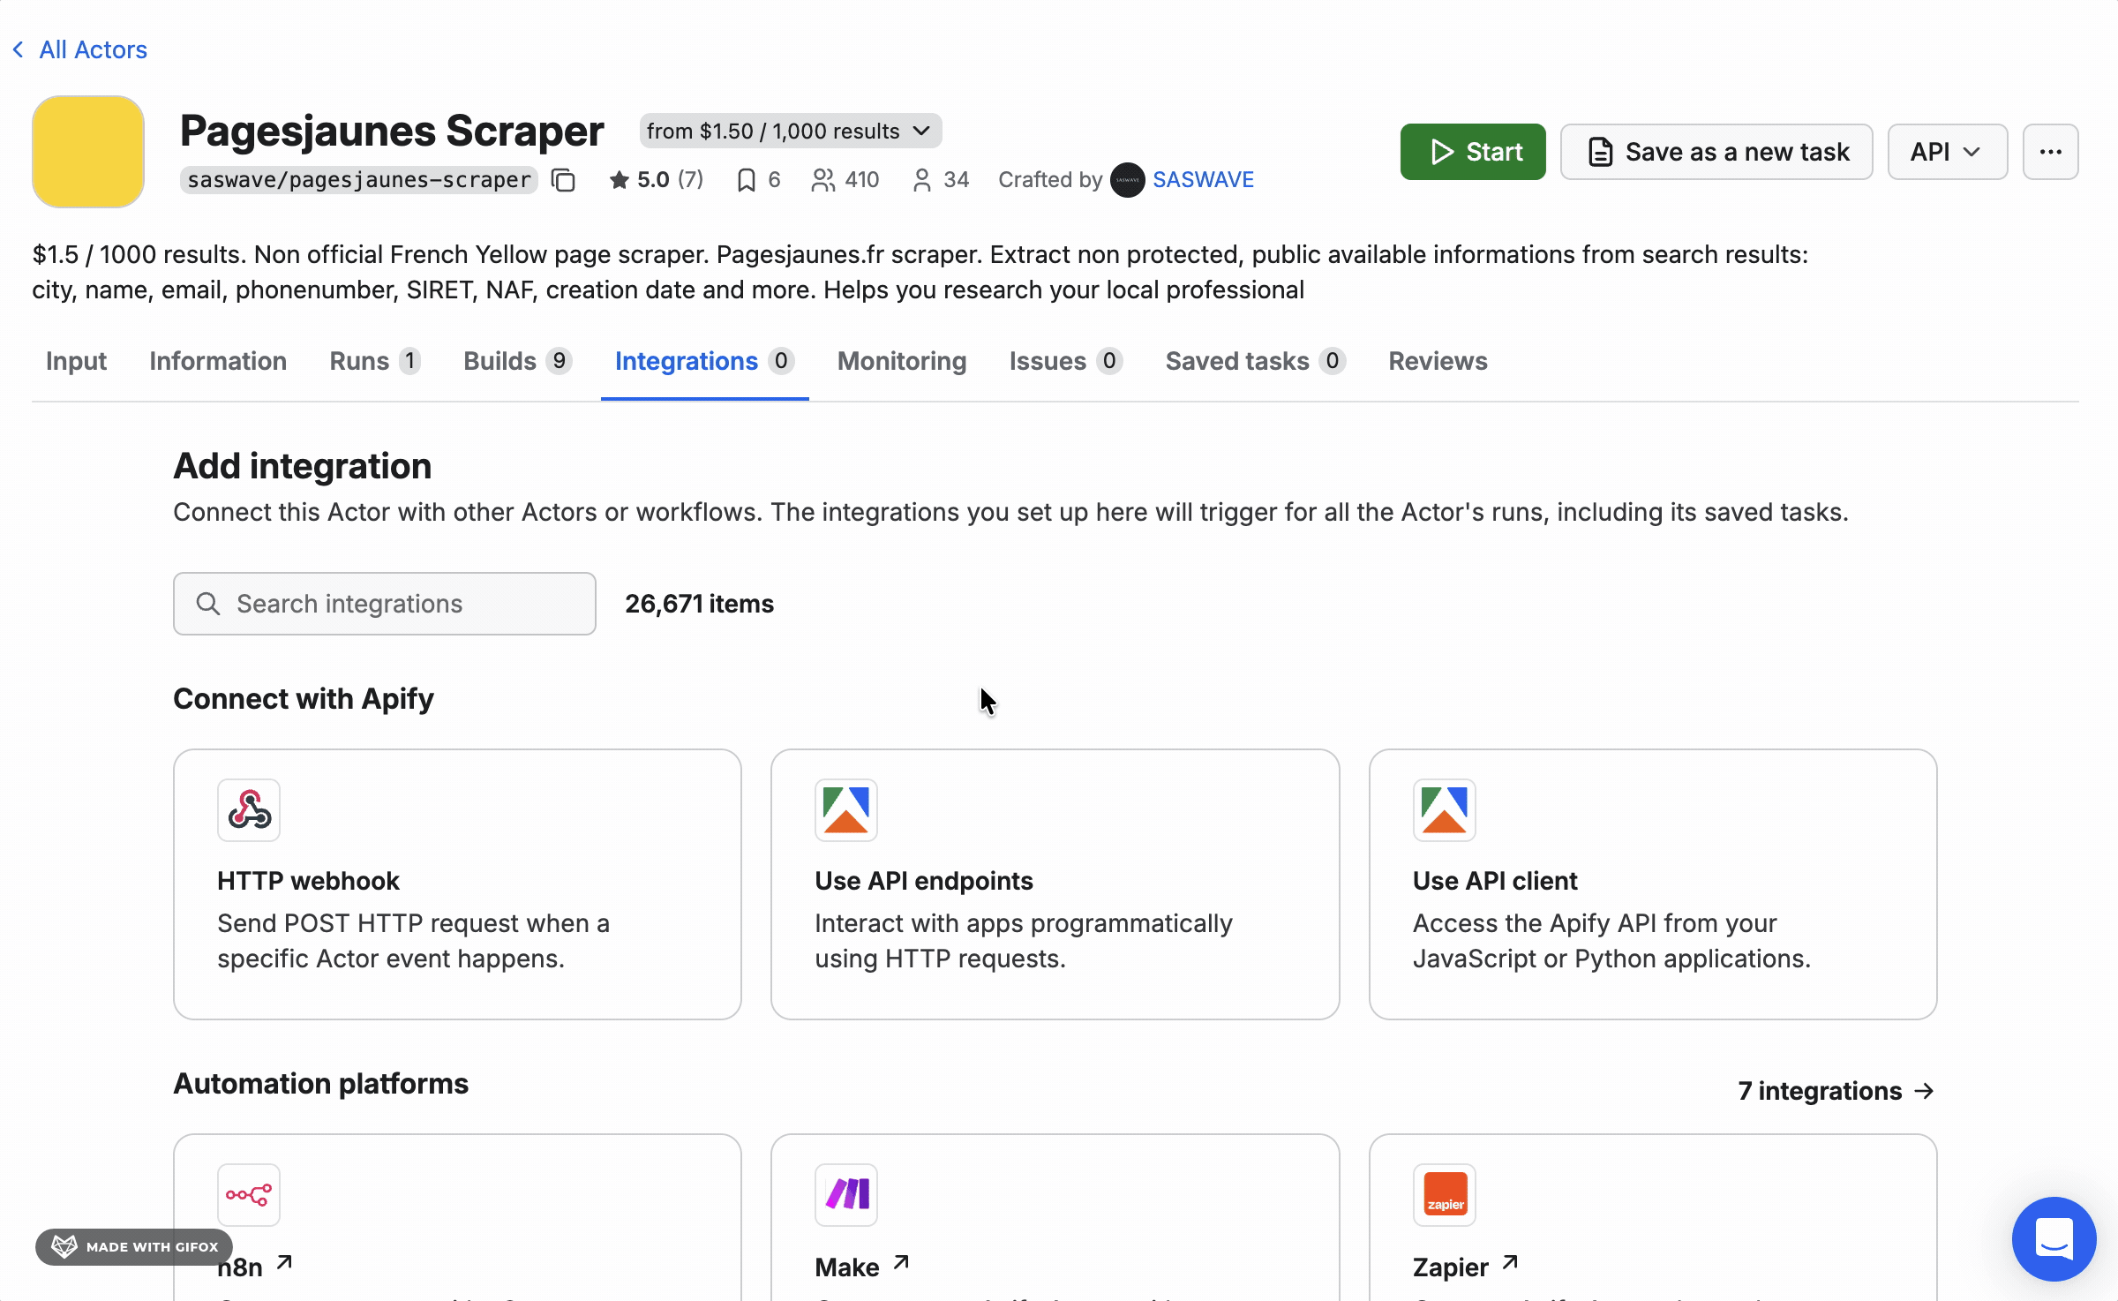Click the Connect with Apify heading
The image size is (2118, 1301).
(x=304, y=698)
